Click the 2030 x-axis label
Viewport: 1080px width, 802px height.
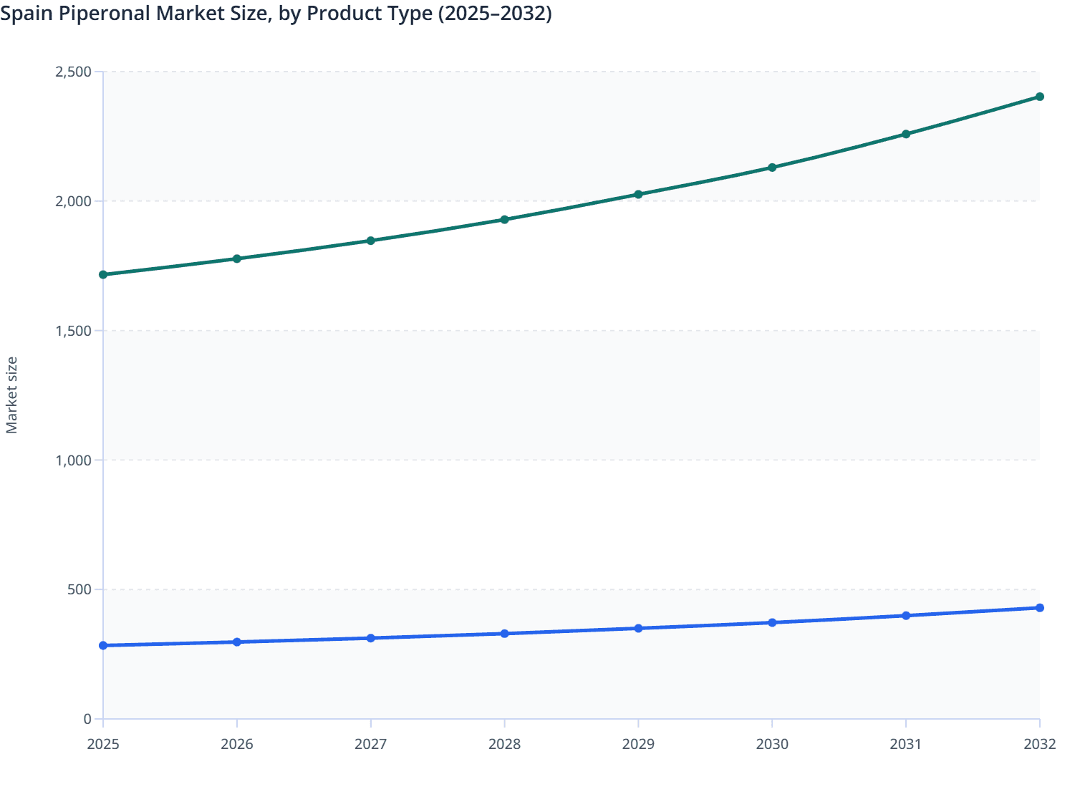(772, 745)
